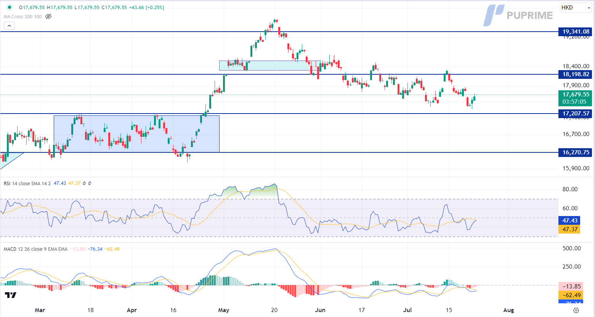The image size is (595, 317).
Task: Click the blue RSI value label 47.43
Action: click(x=570, y=221)
